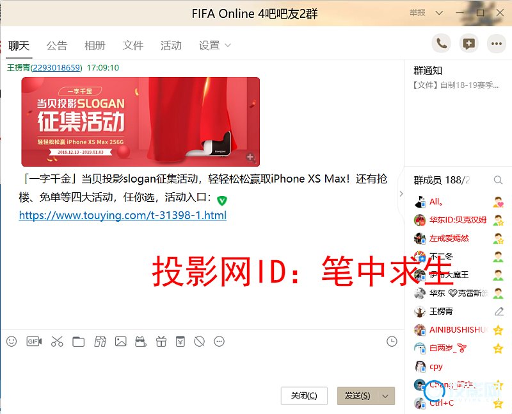512x414 pixels.
Task: Expand the title bar dropdown arrow
Action: (439, 13)
